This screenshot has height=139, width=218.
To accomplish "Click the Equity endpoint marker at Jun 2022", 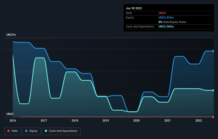I will pos(213,51).
